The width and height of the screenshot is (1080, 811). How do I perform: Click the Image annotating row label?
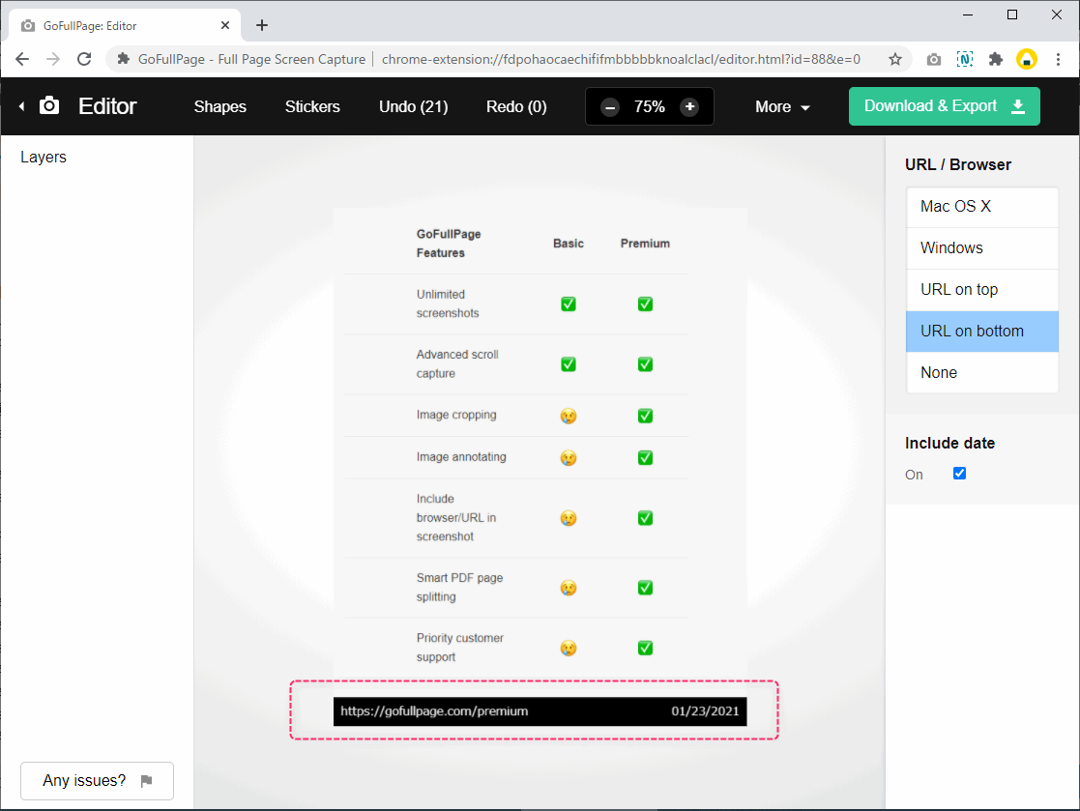[x=461, y=457]
